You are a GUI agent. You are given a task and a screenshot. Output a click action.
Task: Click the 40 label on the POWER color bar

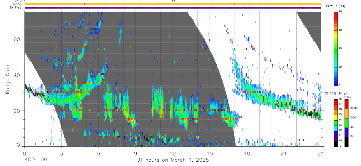(x=340, y=12)
